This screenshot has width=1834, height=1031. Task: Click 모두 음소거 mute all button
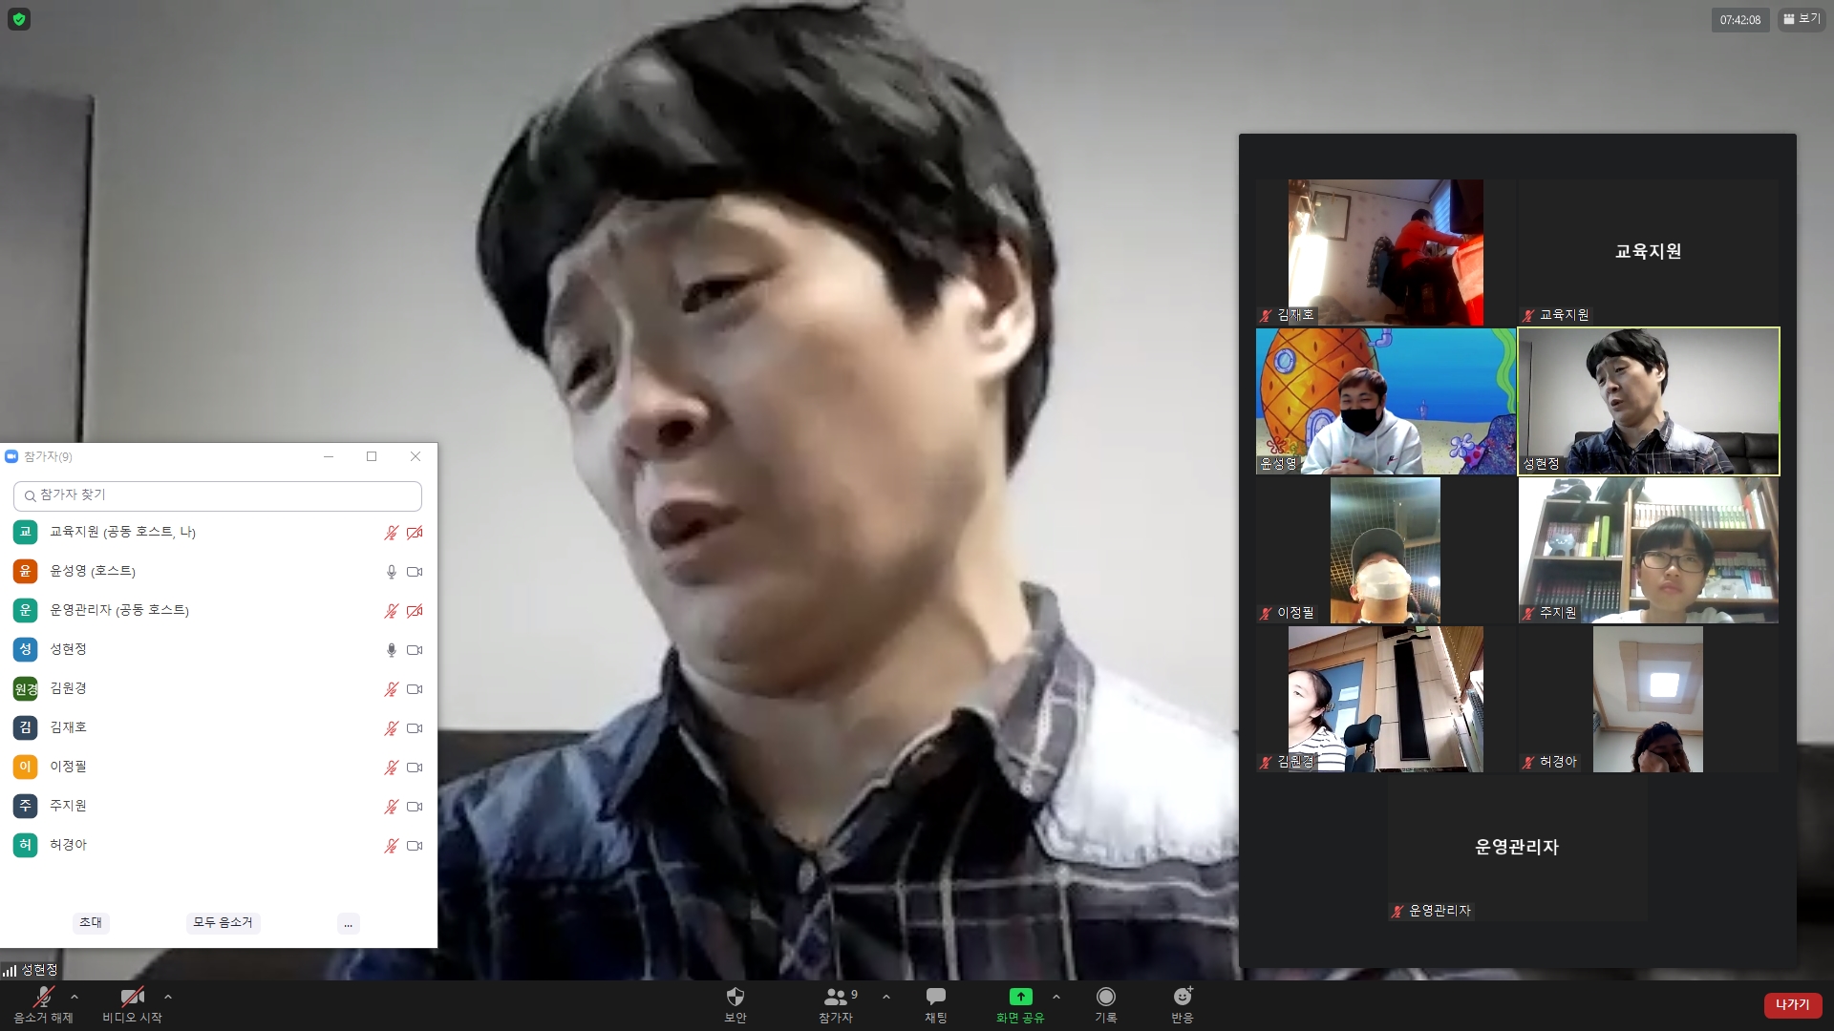pyautogui.click(x=223, y=922)
